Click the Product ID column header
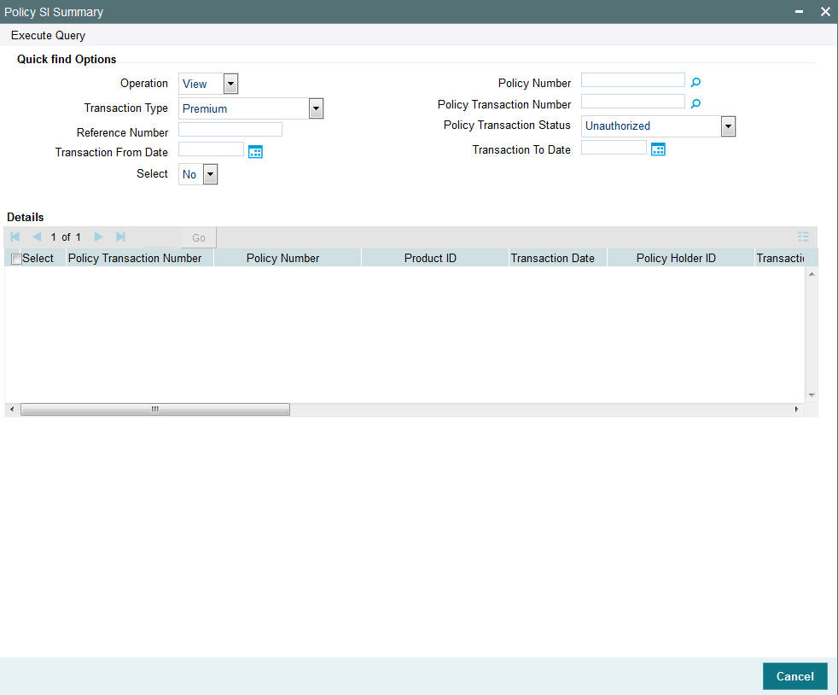The height and width of the screenshot is (695, 838). [435, 258]
